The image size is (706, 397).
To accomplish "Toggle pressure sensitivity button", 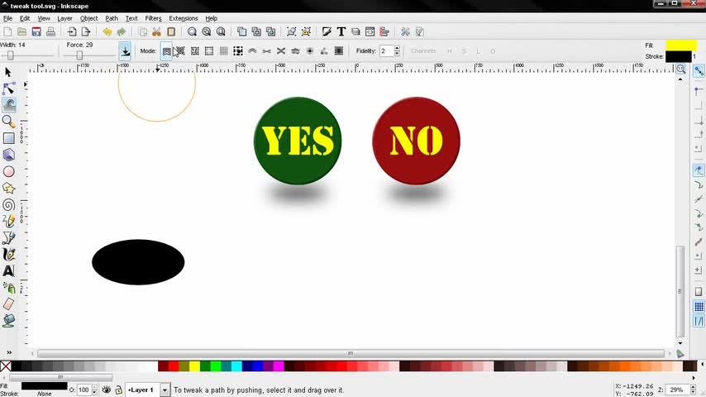I will [x=125, y=51].
